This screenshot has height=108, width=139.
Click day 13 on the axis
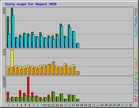click(x=57, y=105)
